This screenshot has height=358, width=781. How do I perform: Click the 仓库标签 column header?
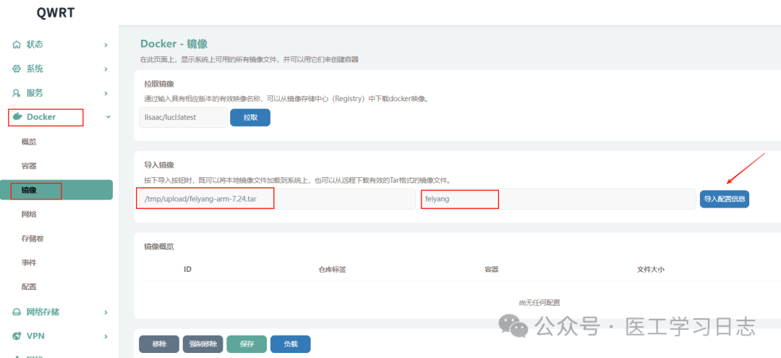pos(332,269)
